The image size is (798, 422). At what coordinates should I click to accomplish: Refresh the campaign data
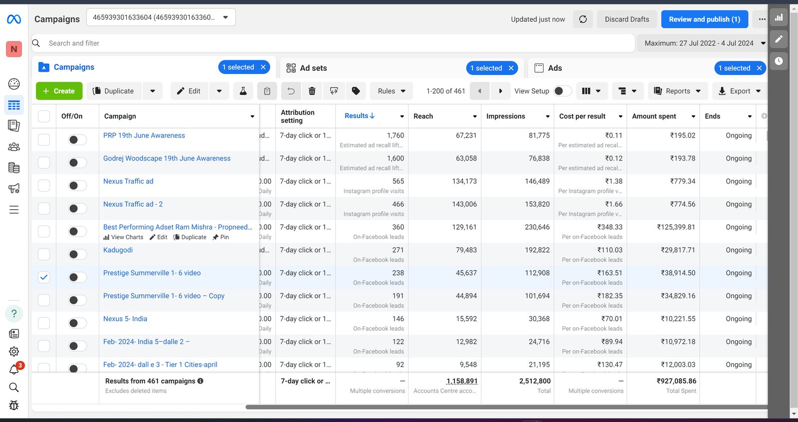tap(583, 19)
